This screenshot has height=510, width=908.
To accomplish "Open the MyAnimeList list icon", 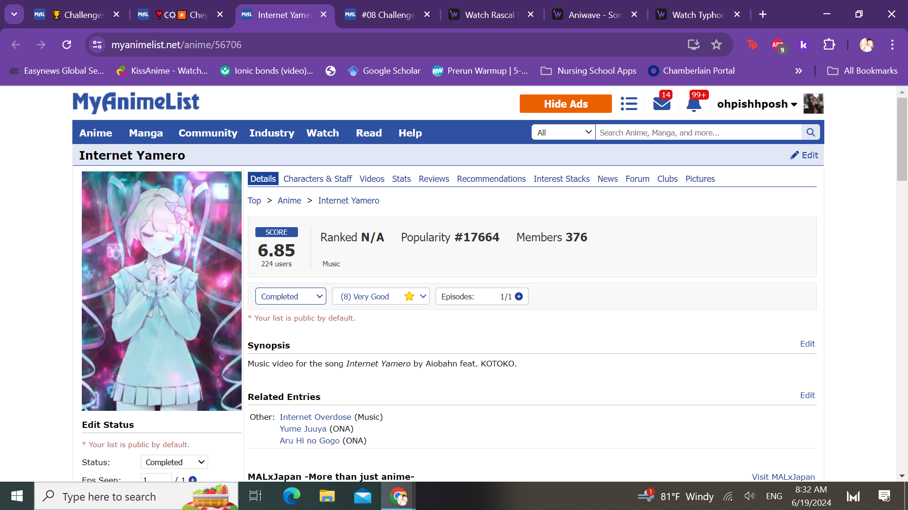I will pyautogui.click(x=629, y=104).
